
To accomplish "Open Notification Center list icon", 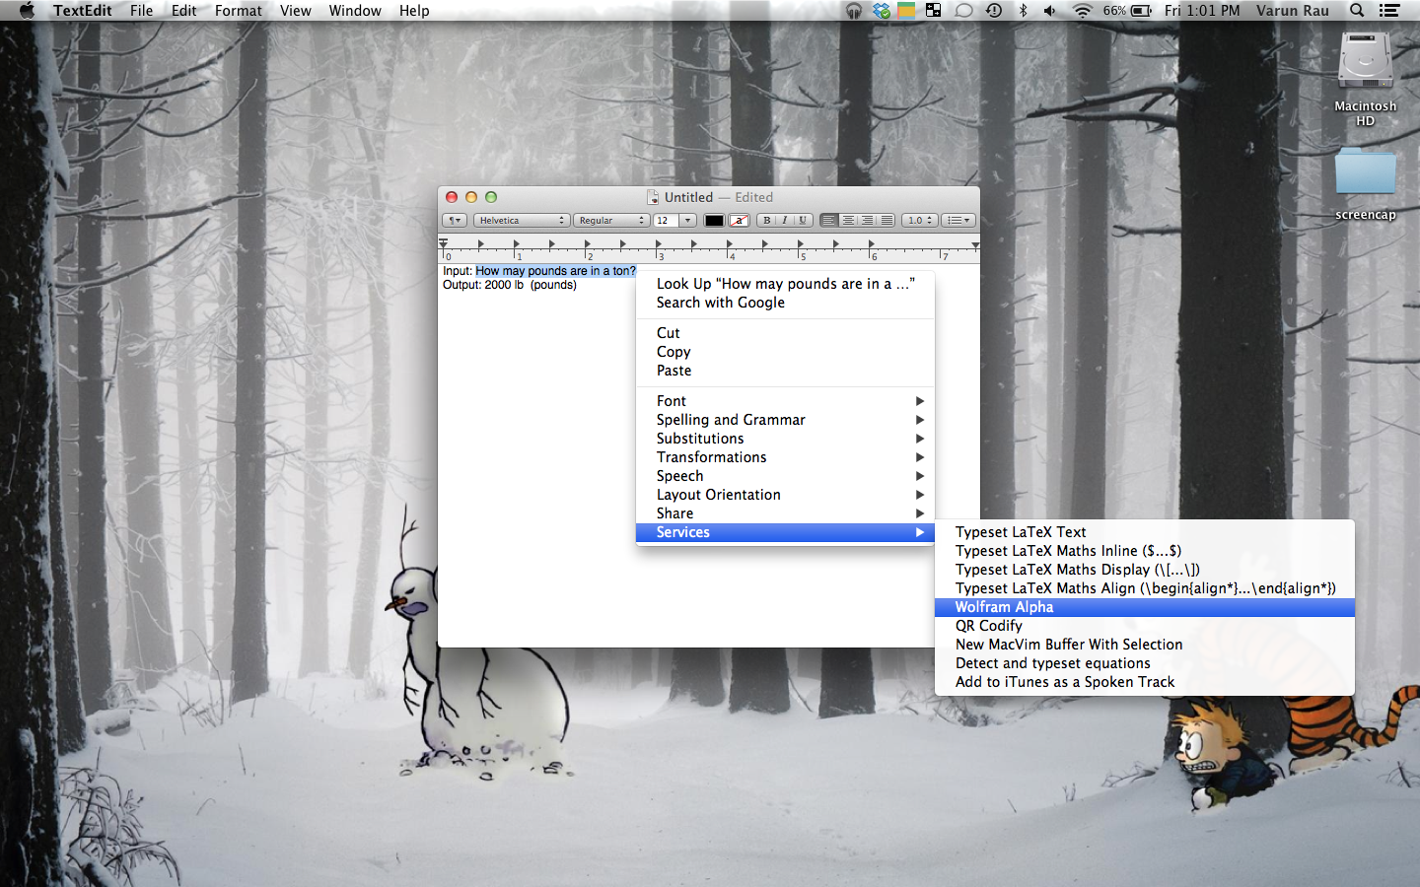I will pyautogui.click(x=1389, y=11).
